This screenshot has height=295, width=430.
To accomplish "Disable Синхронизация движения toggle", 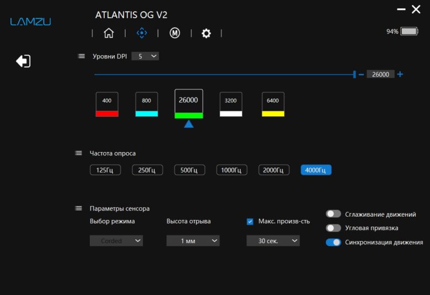I will [x=333, y=242].
